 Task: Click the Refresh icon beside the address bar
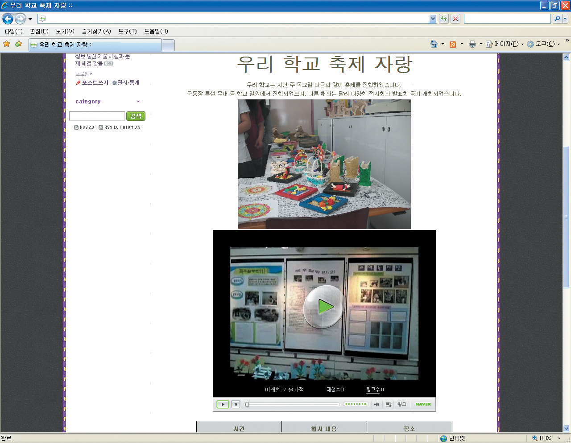444,19
